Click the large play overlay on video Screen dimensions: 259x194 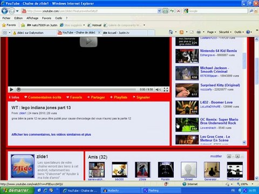click(88, 42)
